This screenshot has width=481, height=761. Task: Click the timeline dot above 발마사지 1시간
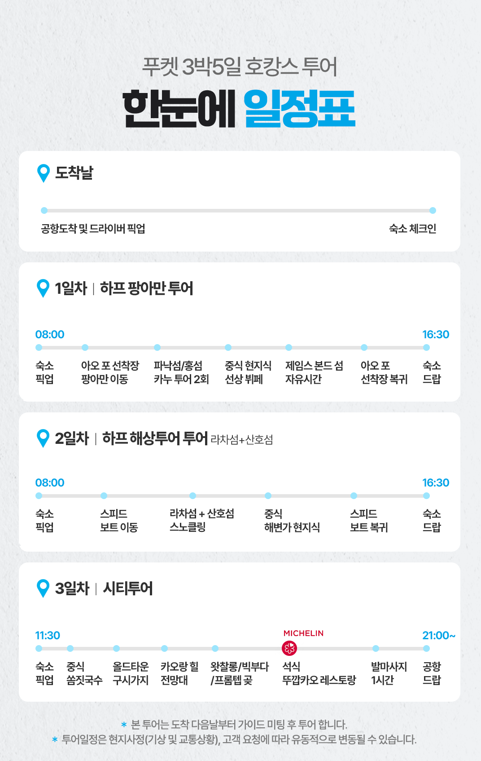[x=376, y=648]
